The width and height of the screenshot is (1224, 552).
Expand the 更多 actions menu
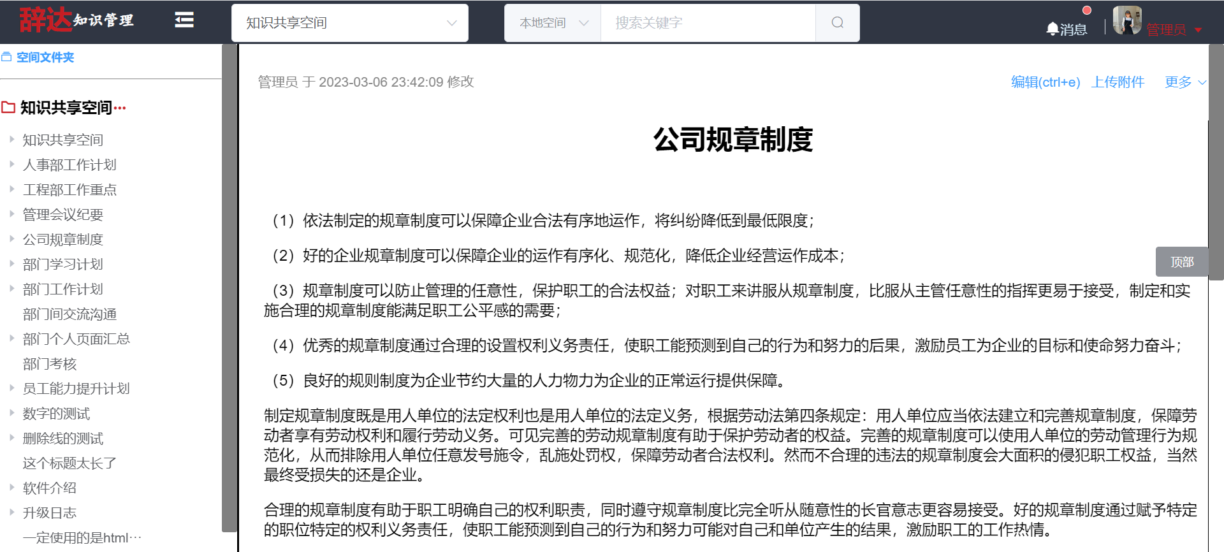click(x=1184, y=82)
